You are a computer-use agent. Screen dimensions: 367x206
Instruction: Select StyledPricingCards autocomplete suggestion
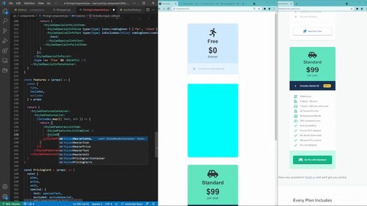coord(103,162)
